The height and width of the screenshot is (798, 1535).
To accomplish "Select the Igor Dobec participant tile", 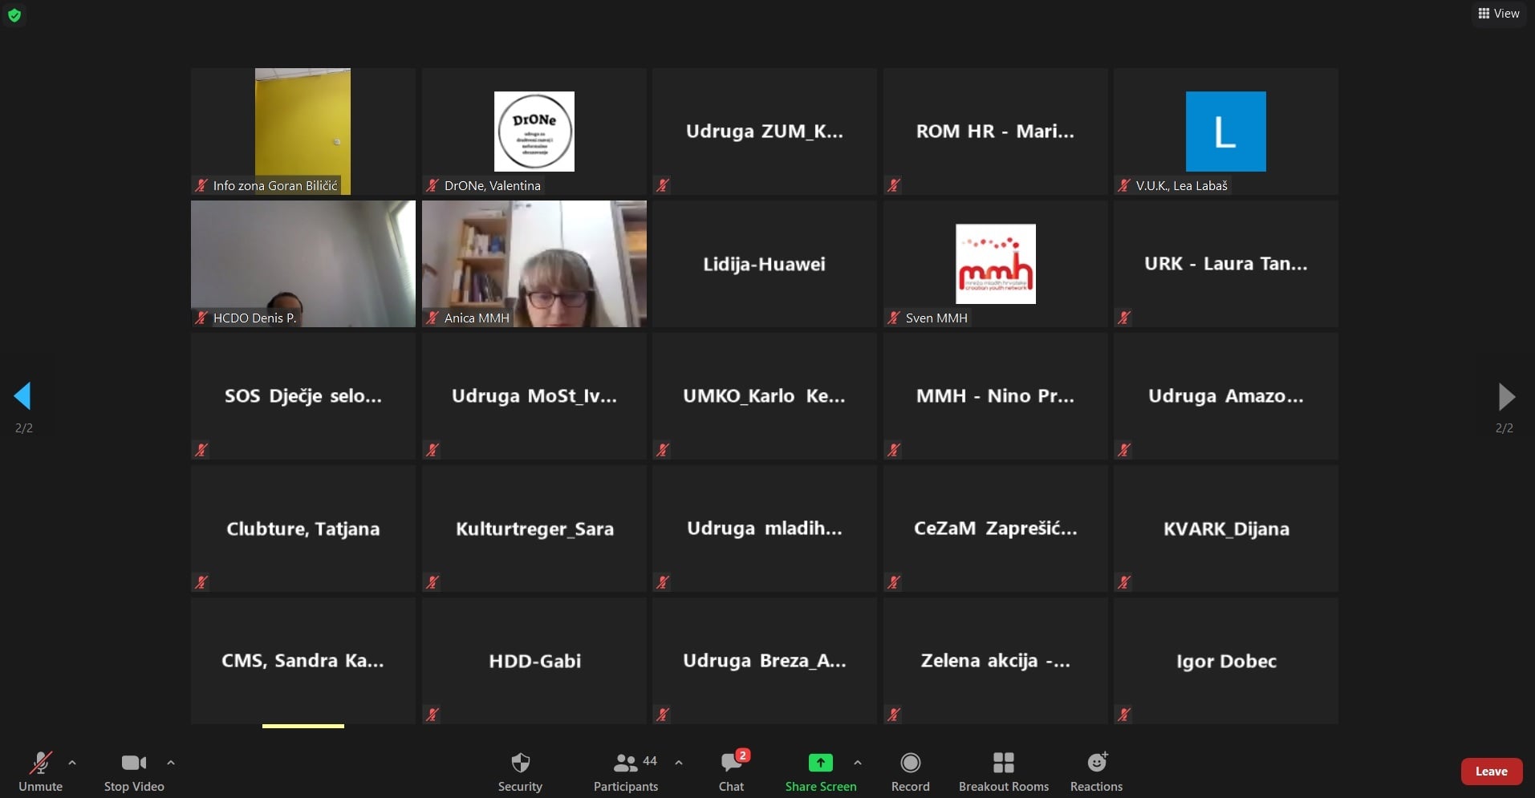I will [x=1226, y=661].
